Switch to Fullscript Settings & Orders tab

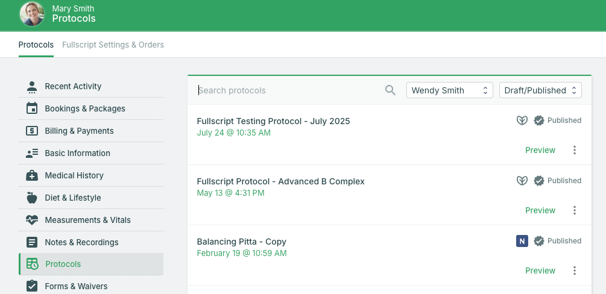coord(113,45)
